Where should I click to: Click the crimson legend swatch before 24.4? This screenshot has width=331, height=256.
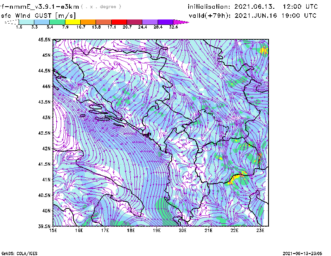click(x=134, y=22)
